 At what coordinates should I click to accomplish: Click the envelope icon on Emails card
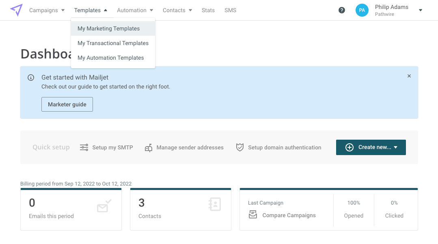coord(104,206)
